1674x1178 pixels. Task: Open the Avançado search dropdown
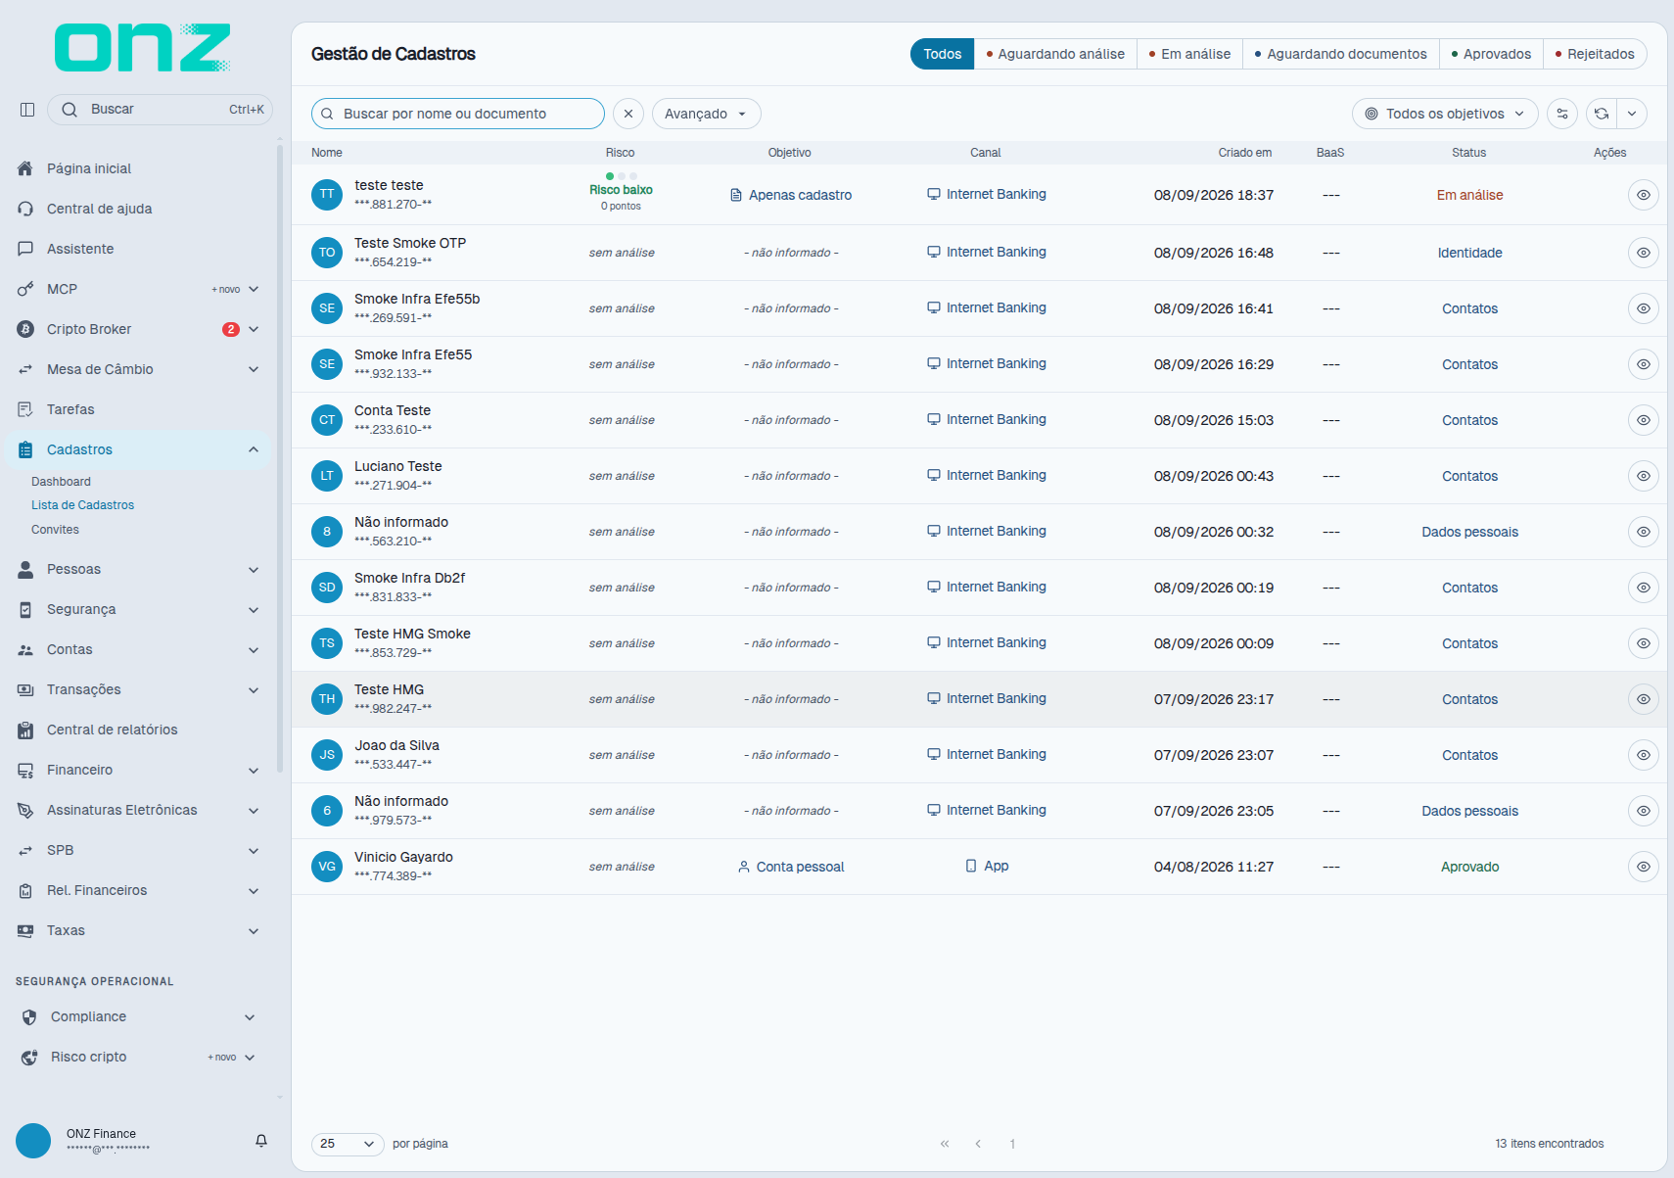coord(706,114)
